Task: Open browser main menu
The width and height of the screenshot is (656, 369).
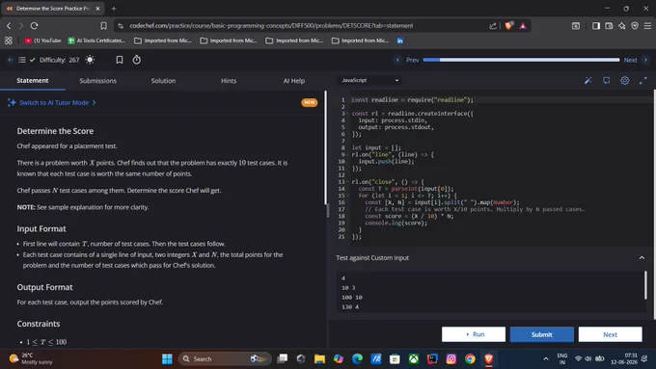Action: [647, 26]
